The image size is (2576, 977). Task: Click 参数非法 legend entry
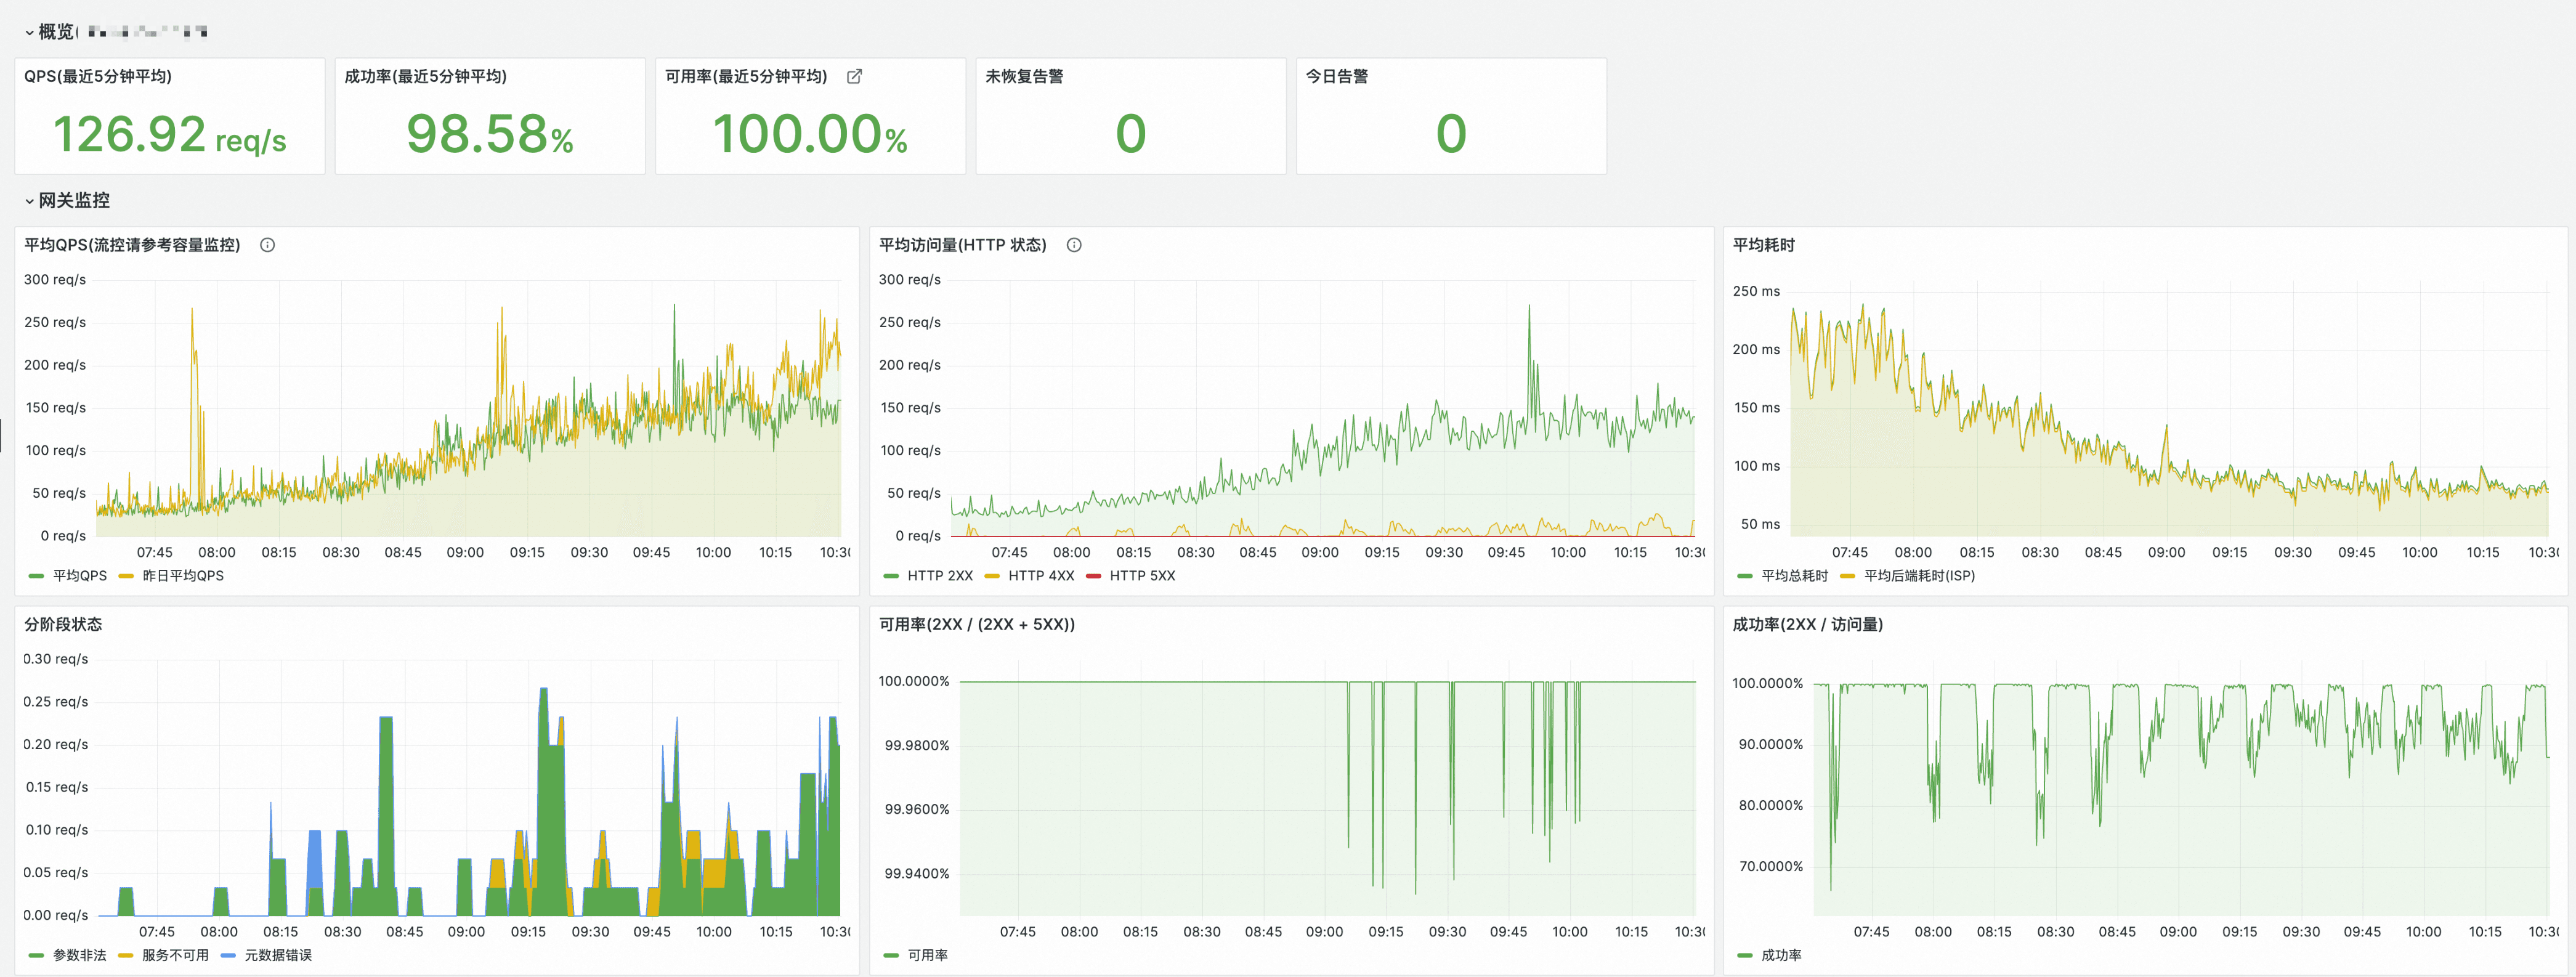click(x=79, y=955)
